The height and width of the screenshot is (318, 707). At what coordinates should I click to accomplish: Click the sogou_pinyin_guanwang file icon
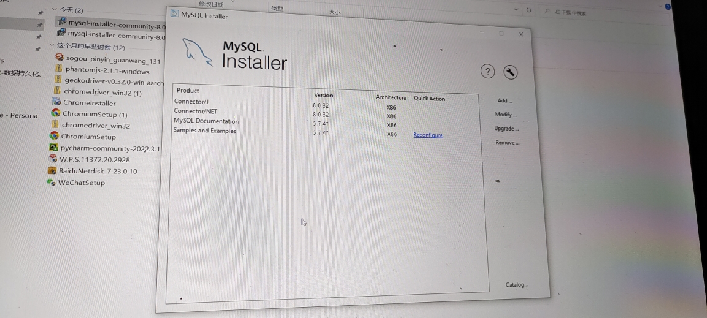click(60, 57)
